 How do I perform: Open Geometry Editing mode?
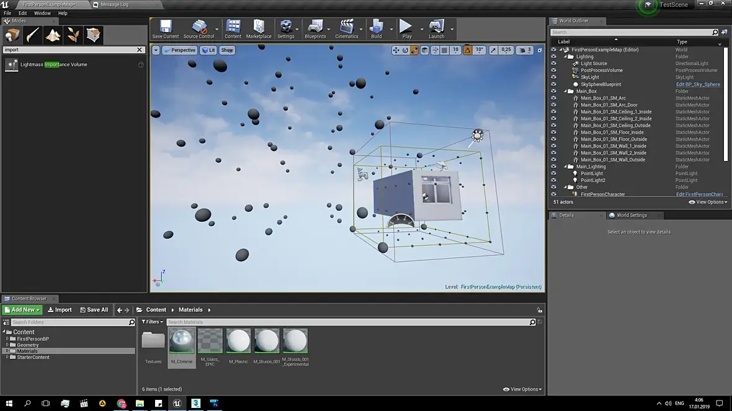pyautogui.click(x=93, y=35)
